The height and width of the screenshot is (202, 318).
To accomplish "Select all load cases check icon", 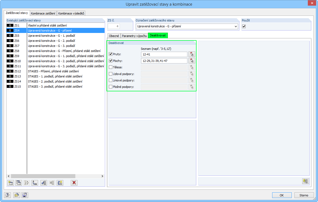I will 44,183.
